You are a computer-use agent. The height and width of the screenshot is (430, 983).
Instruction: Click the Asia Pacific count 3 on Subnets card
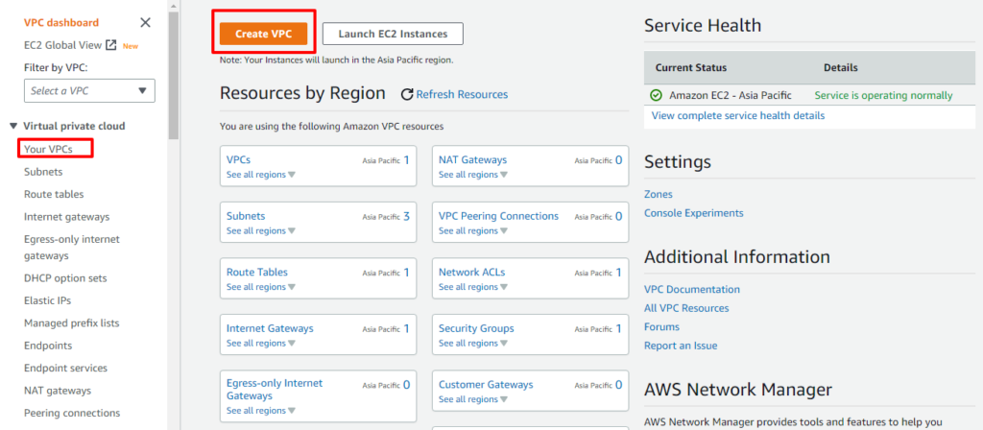pyautogui.click(x=406, y=217)
